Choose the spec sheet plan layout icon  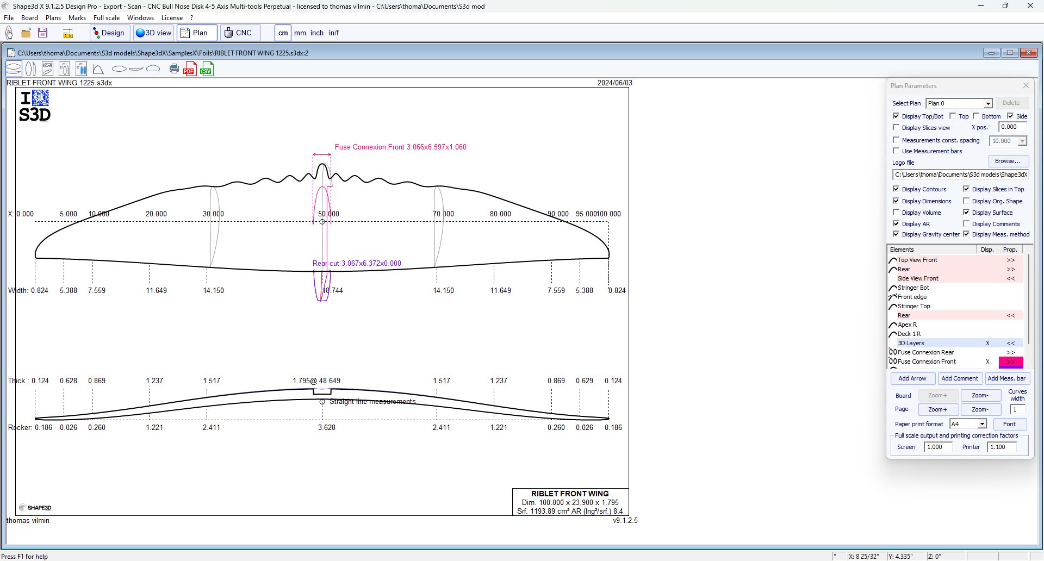[x=47, y=68]
